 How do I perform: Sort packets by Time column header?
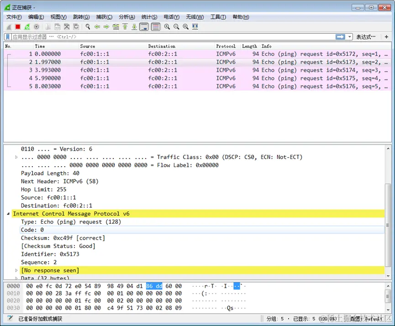pyautogui.click(x=56, y=47)
